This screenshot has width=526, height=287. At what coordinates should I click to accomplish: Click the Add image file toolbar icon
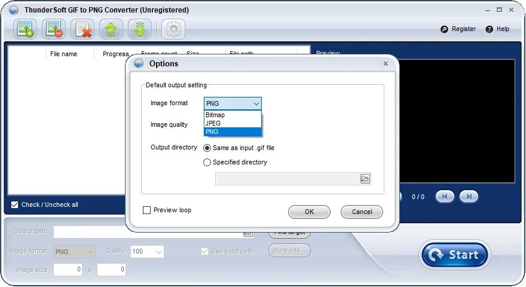tap(25, 29)
